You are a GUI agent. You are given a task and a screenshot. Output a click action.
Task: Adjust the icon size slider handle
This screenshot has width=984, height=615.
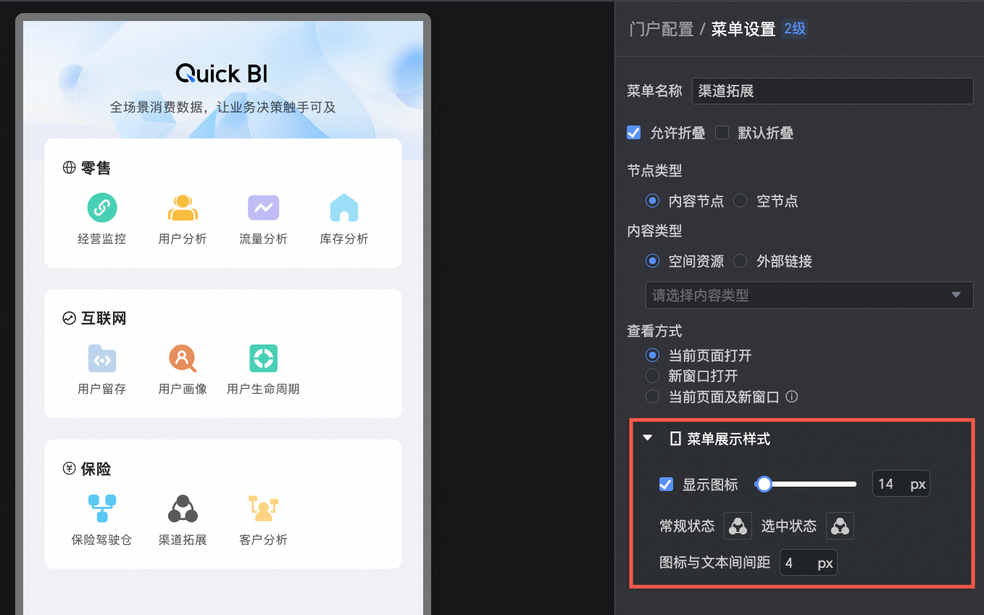(764, 484)
